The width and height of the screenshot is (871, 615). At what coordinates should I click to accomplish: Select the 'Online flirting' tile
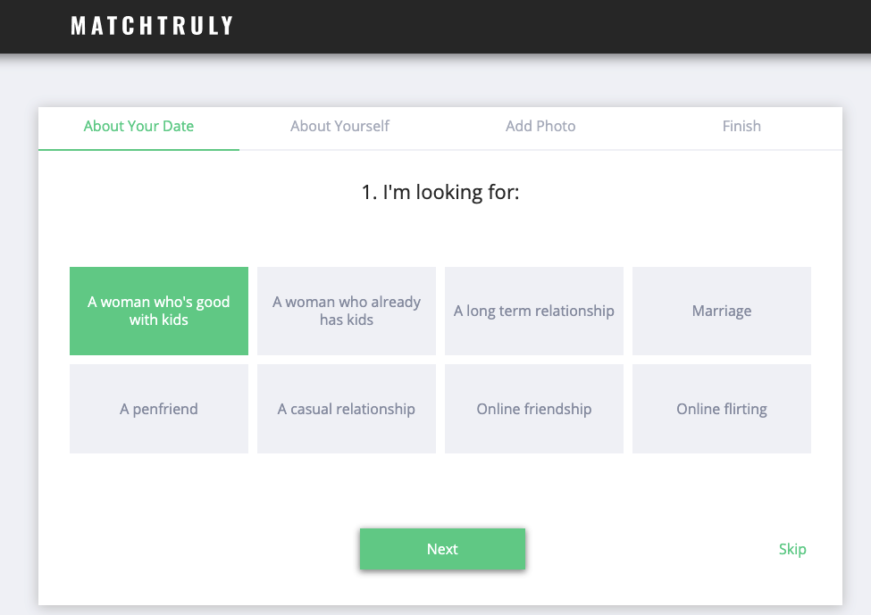pyautogui.click(x=722, y=409)
